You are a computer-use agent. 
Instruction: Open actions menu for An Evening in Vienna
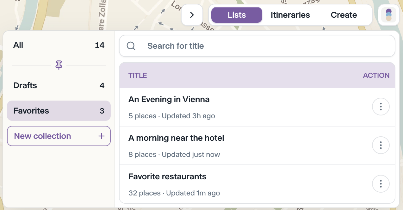[x=381, y=107]
